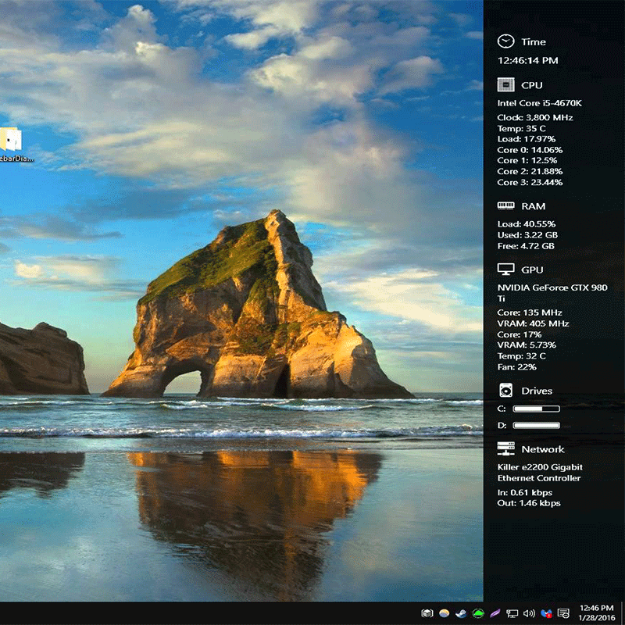Click the Free: 4.72 GB line
Image resolution: width=625 pixels, height=625 pixels.
[x=526, y=246]
